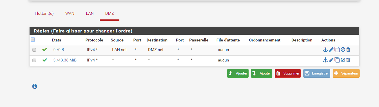Switch to the LAN tab

click(90, 14)
